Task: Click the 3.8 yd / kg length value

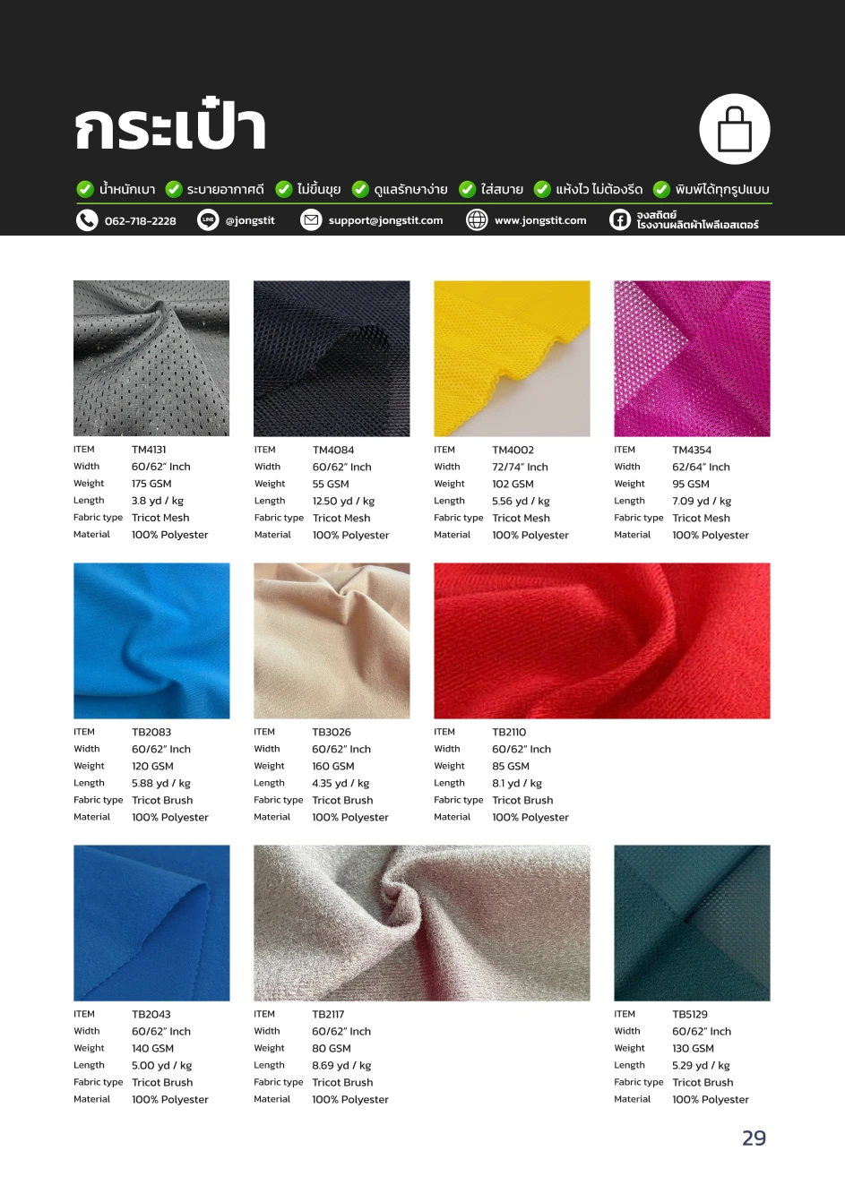Action: (158, 501)
